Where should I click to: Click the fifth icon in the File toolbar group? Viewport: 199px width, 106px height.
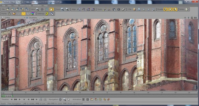pos(27,9)
